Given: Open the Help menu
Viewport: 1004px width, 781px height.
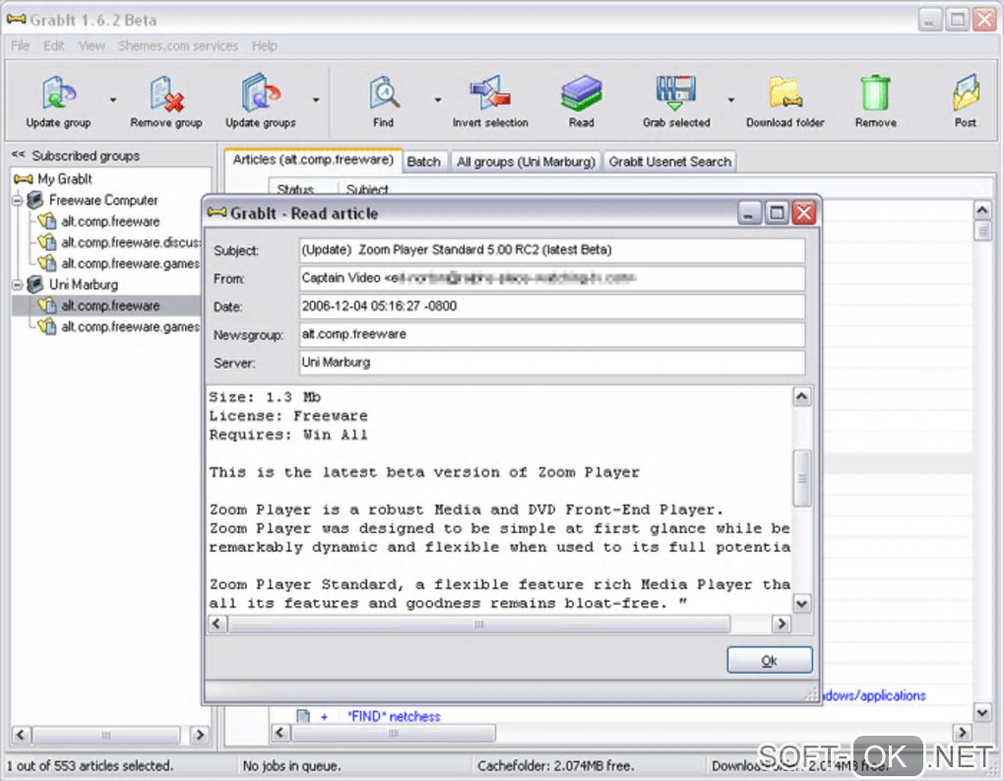Looking at the screenshot, I should click(x=264, y=46).
